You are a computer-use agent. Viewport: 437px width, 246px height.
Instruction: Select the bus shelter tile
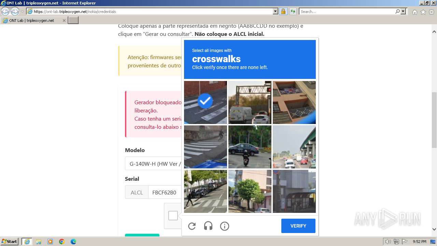[294, 191]
